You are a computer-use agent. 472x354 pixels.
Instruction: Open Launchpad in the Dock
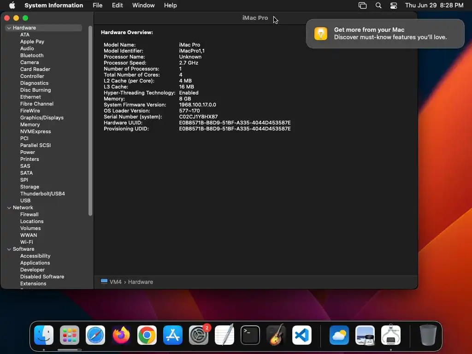point(70,335)
